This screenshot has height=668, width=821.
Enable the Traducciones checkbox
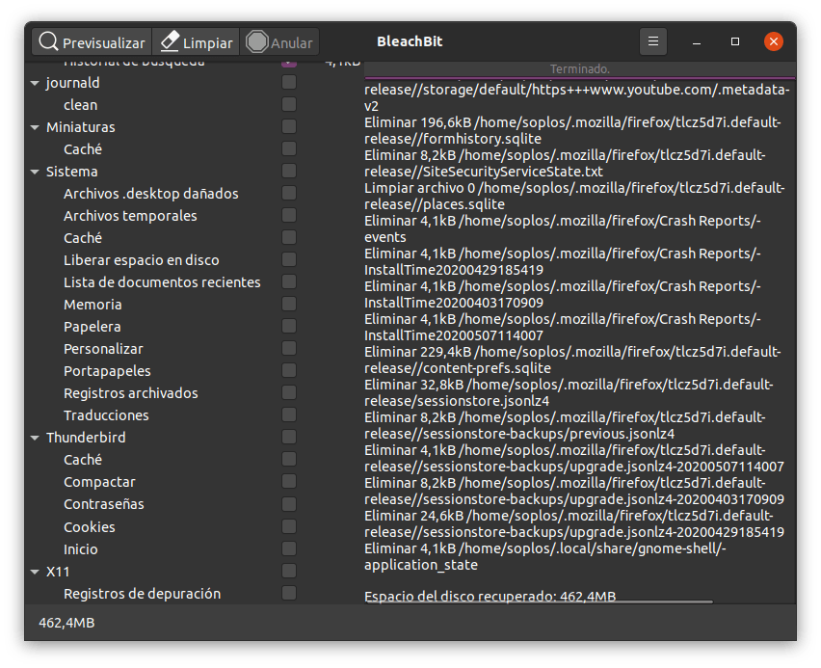(289, 414)
